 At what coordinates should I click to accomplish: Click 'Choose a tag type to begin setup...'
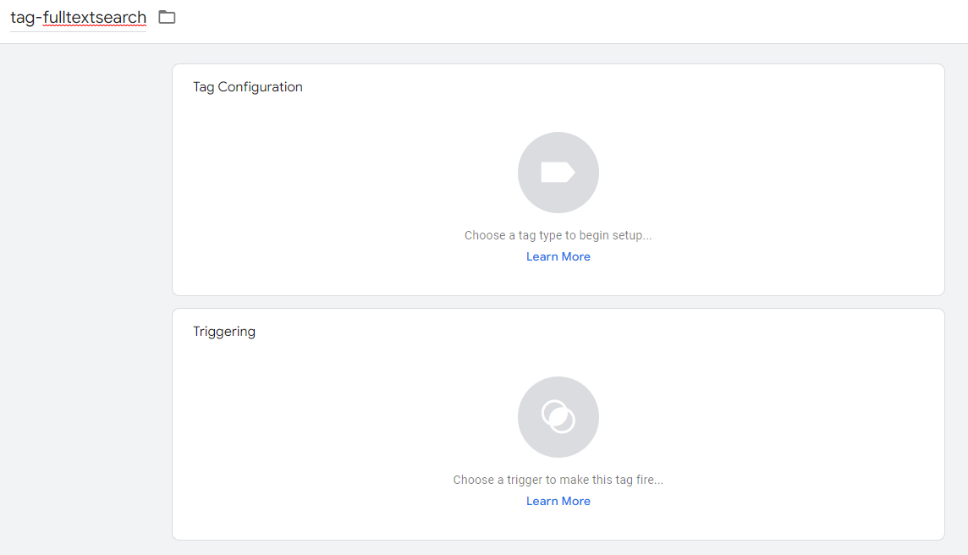pyautogui.click(x=558, y=235)
